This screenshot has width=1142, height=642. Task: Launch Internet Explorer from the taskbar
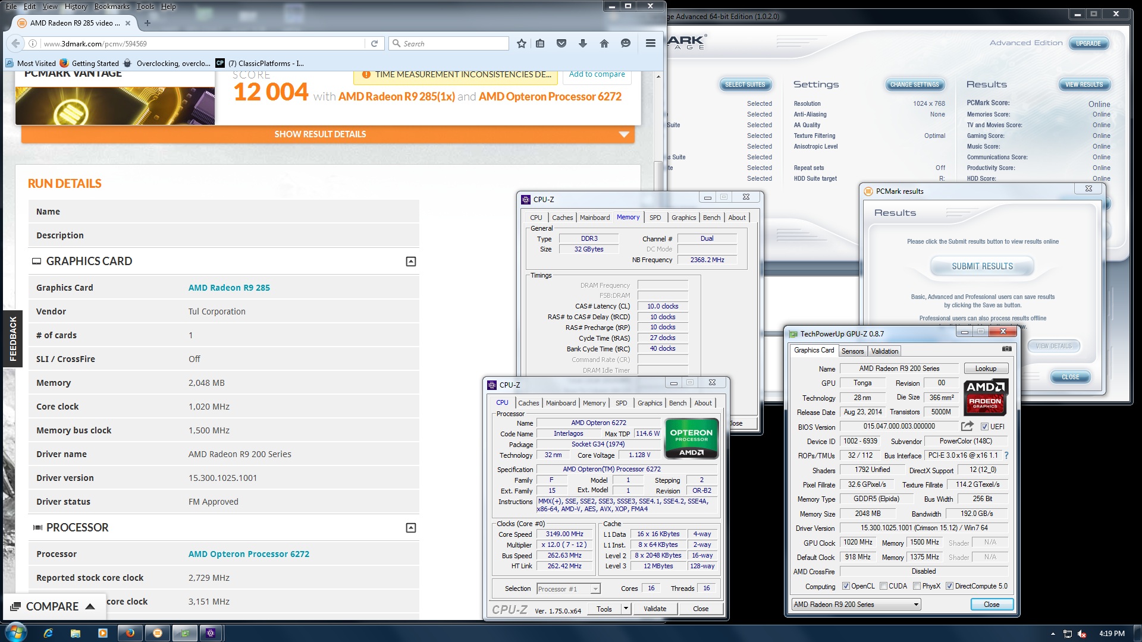tap(48, 633)
